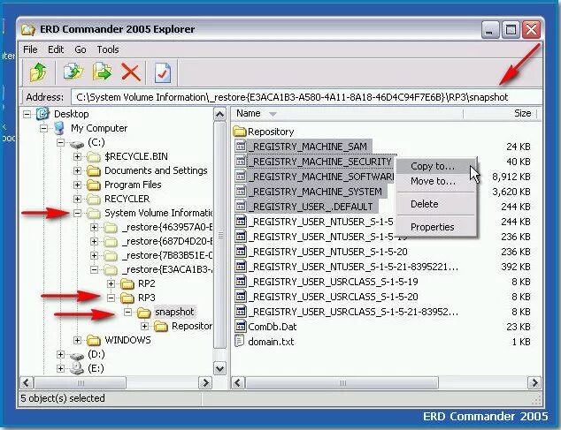Viewport: 561px width, 430px height.
Task: Choose Move to... in context menu
Action: click(436, 181)
